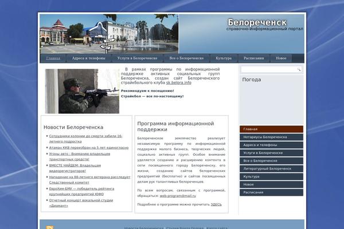Viewport: 344px width, 229px height.
Task: Open Новое in the sidebar menu
Action: (x=271, y=184)
